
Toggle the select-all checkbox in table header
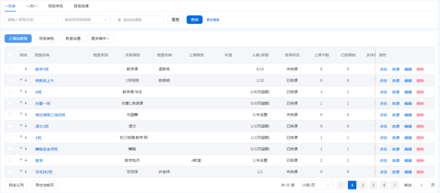10,55
